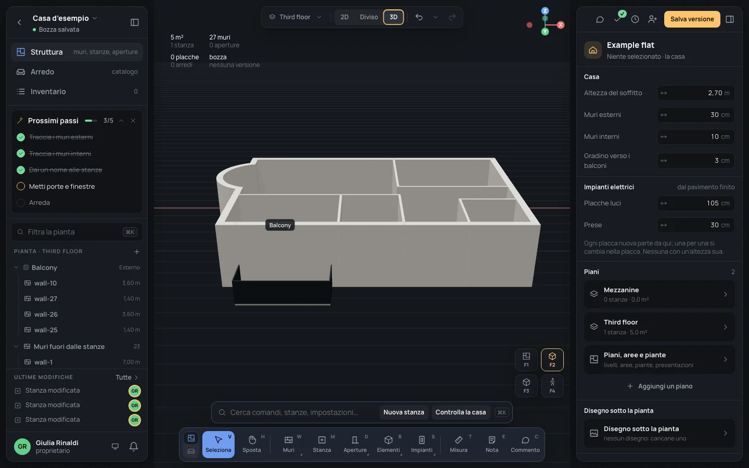Collapse 'Muri fuori dalle stanze' group
749x468 pixels.
(16, 346)
